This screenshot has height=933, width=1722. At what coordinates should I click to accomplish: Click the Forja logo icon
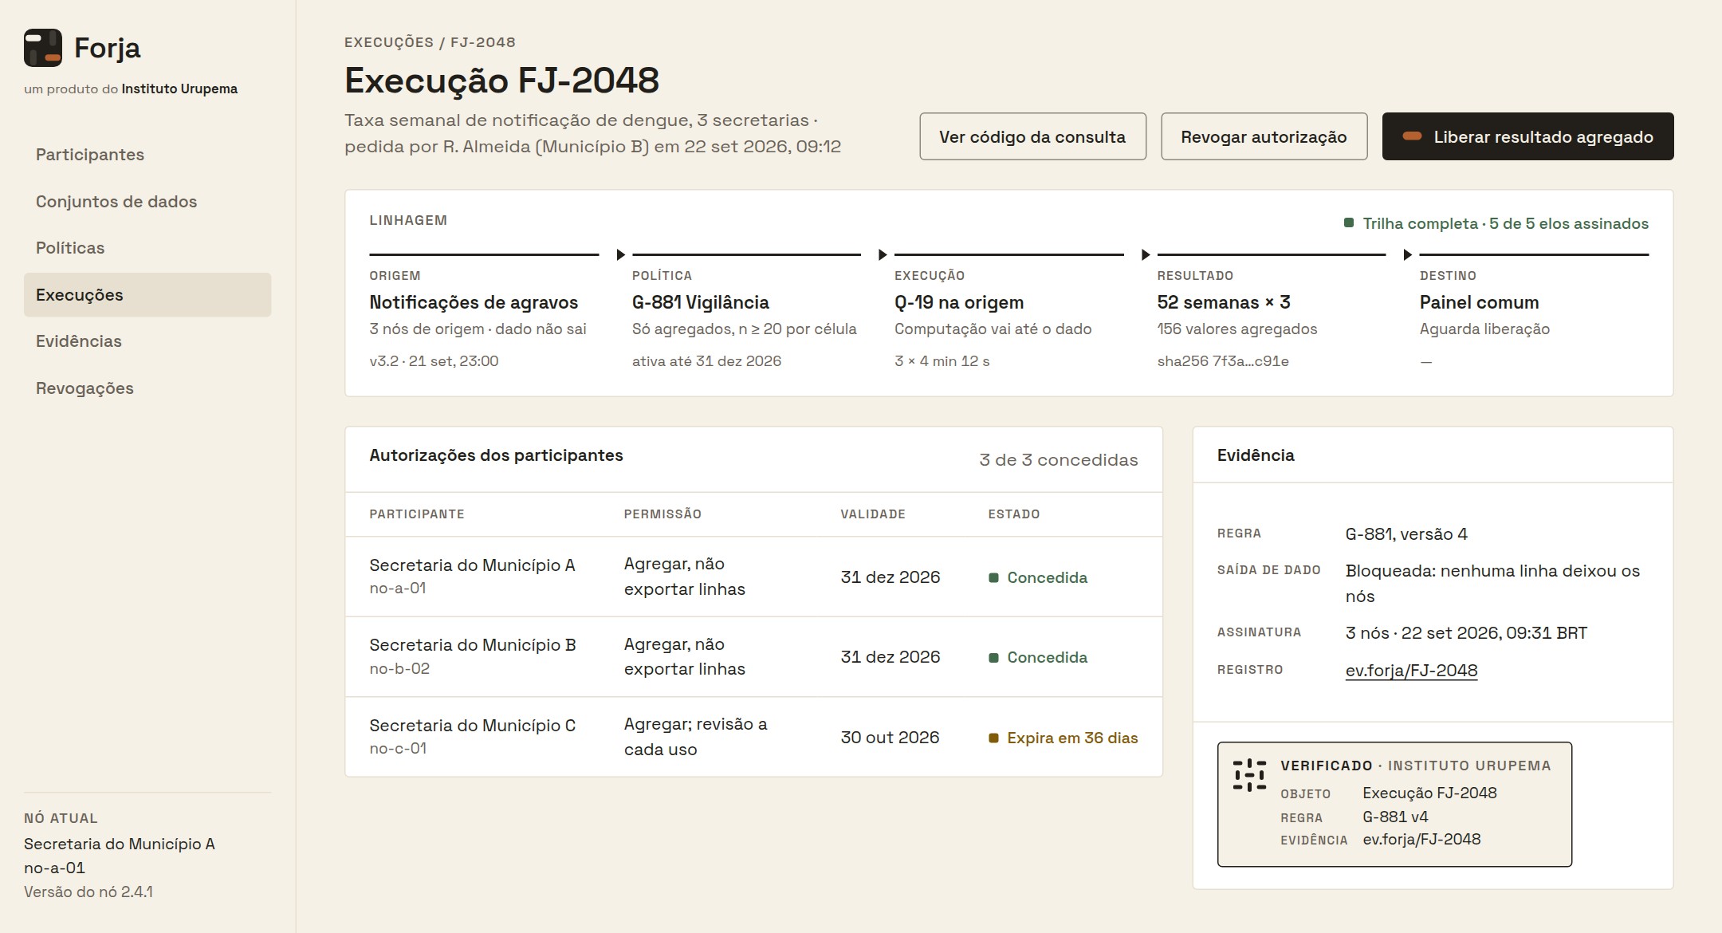[43, 48]
